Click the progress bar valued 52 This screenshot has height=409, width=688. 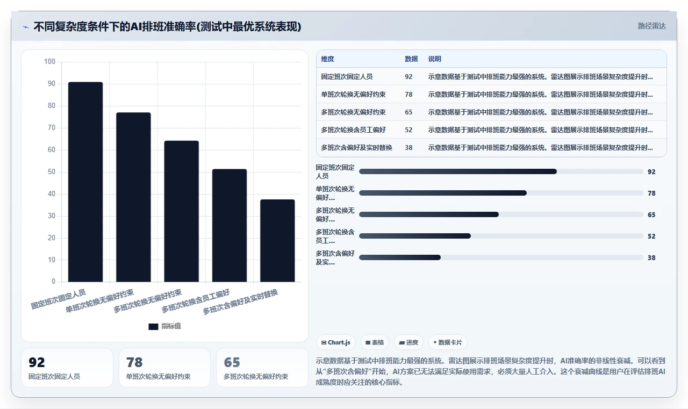(x=501, y=236)
